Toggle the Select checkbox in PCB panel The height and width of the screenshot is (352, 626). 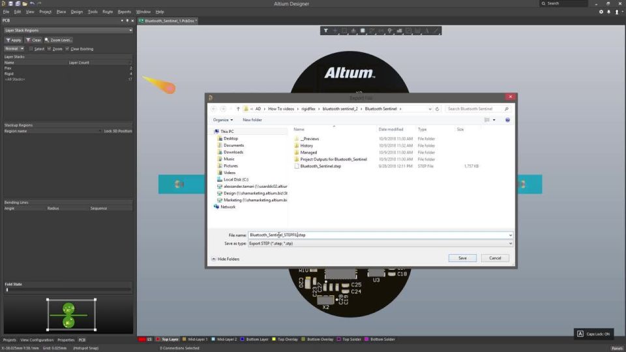31,49
